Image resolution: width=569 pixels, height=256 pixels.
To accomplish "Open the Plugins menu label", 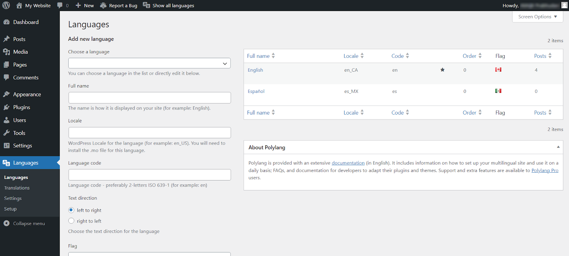I will click(22, 107).
